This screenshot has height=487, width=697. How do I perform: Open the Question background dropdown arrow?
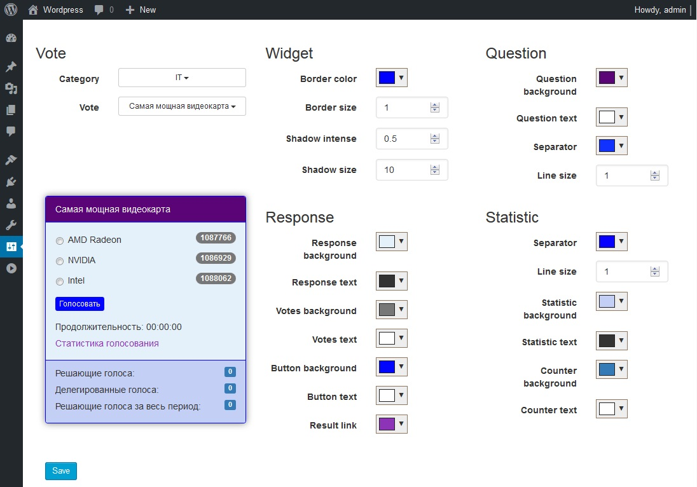tap(621, 78)
